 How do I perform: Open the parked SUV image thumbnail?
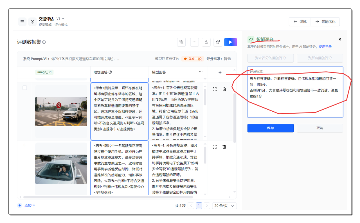[61, 111]
